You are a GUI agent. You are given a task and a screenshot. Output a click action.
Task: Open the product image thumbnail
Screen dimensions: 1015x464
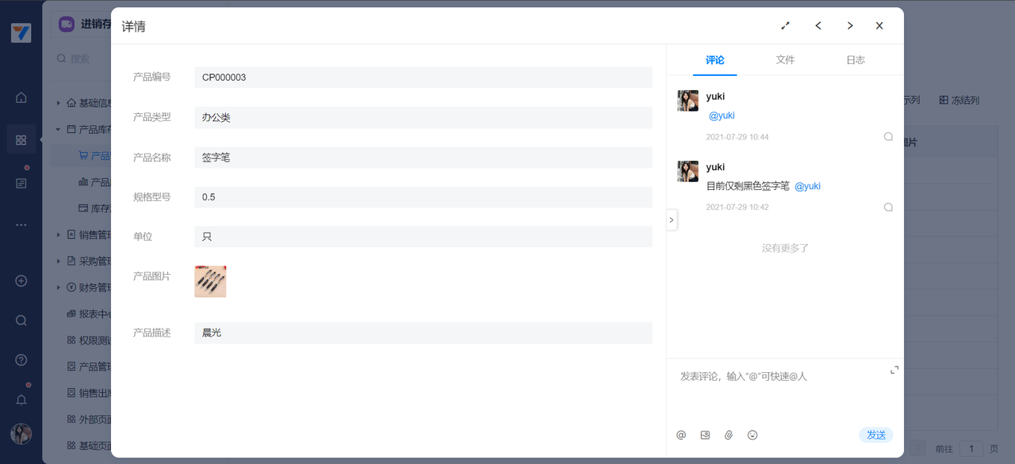(210, 281)
